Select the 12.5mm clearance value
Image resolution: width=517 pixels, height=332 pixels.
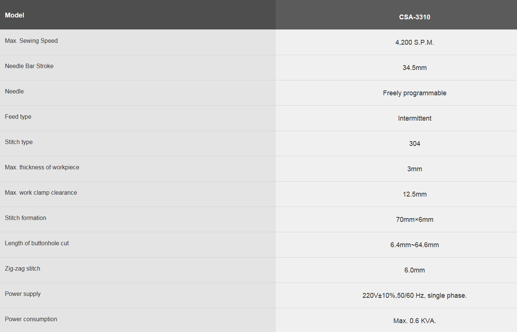(x=414, y=195)
